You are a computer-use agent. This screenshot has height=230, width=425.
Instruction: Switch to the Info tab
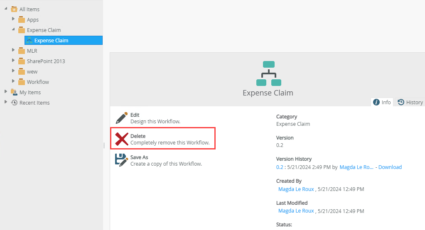(x=382, y=102)
